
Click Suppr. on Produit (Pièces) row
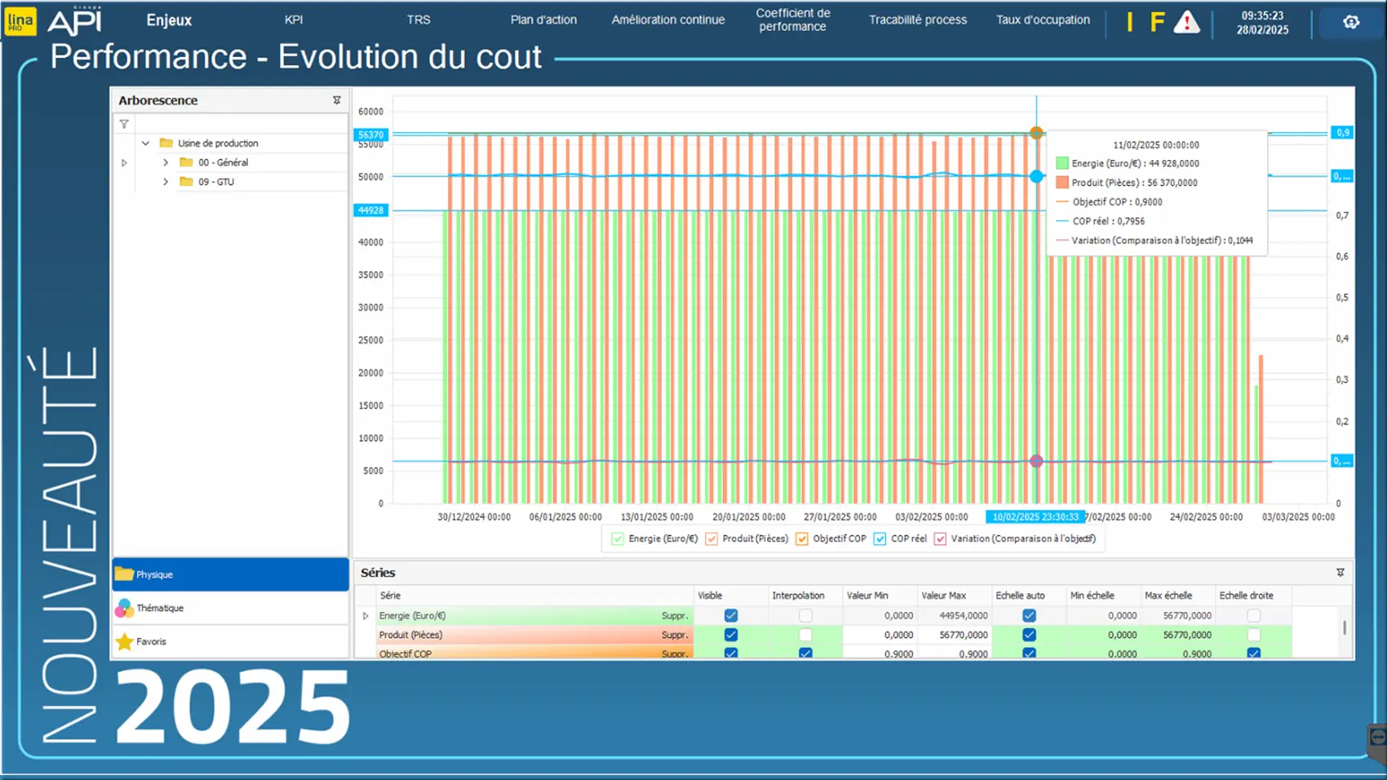pyautogui.click(x=674, y=635)
